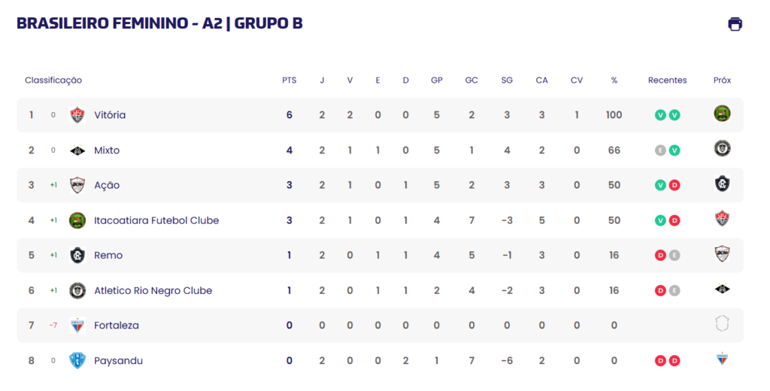Click the PTS column header

(290, 80)
